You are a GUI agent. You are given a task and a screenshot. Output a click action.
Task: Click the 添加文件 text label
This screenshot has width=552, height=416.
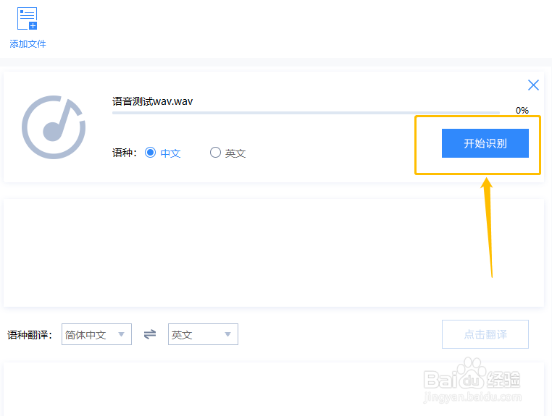pyautogui.click(x=28, y=44)
